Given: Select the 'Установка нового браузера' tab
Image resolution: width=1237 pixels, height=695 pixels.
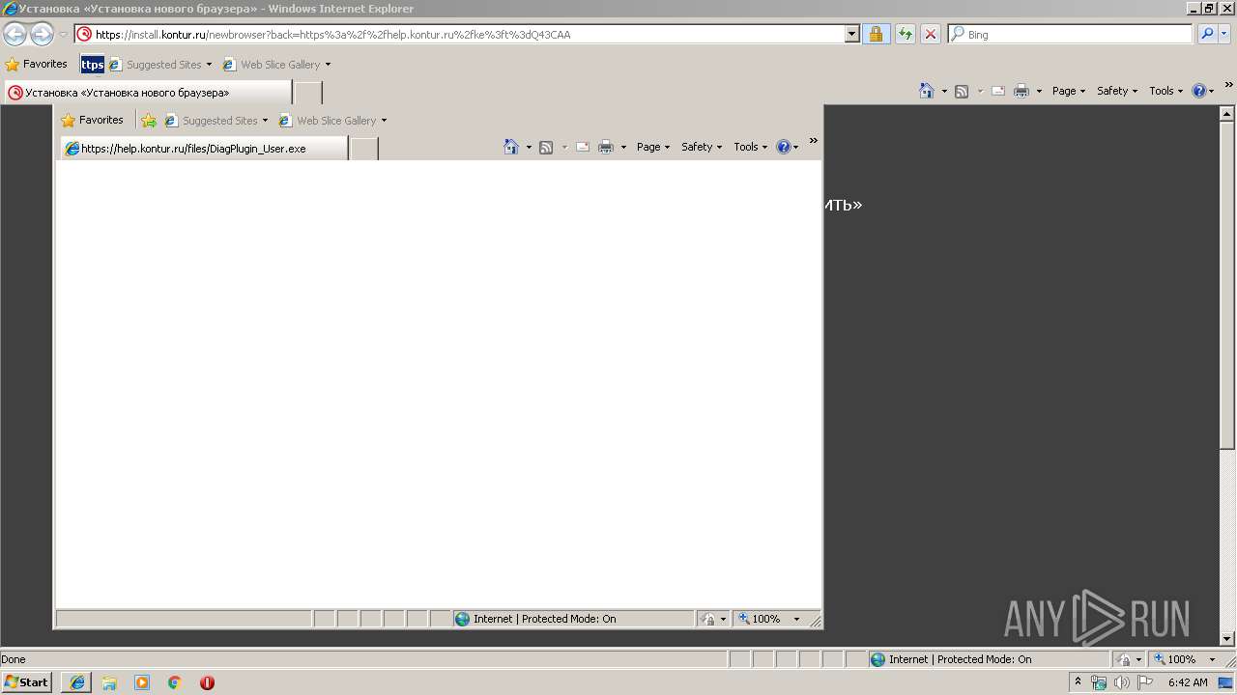Looking at the screenshot, I should (x=148, y=93).
